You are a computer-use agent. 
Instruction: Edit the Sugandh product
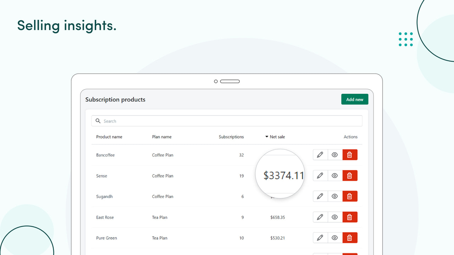click(x=320, y=196)
